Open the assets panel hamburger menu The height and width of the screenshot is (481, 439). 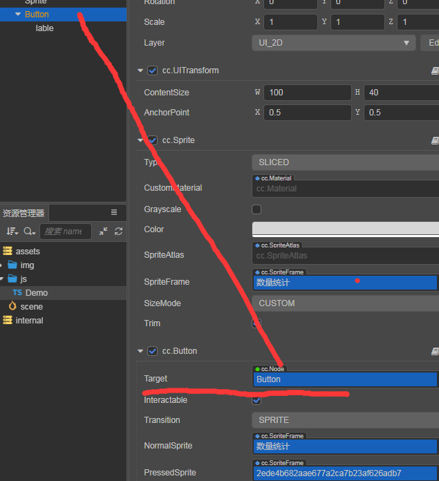click(114, 213)
